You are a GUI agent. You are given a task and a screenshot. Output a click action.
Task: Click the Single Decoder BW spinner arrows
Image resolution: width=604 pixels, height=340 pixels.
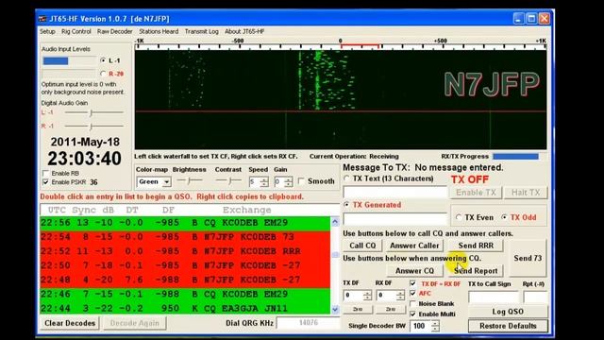pyautogui.click(x=435, y=326)
